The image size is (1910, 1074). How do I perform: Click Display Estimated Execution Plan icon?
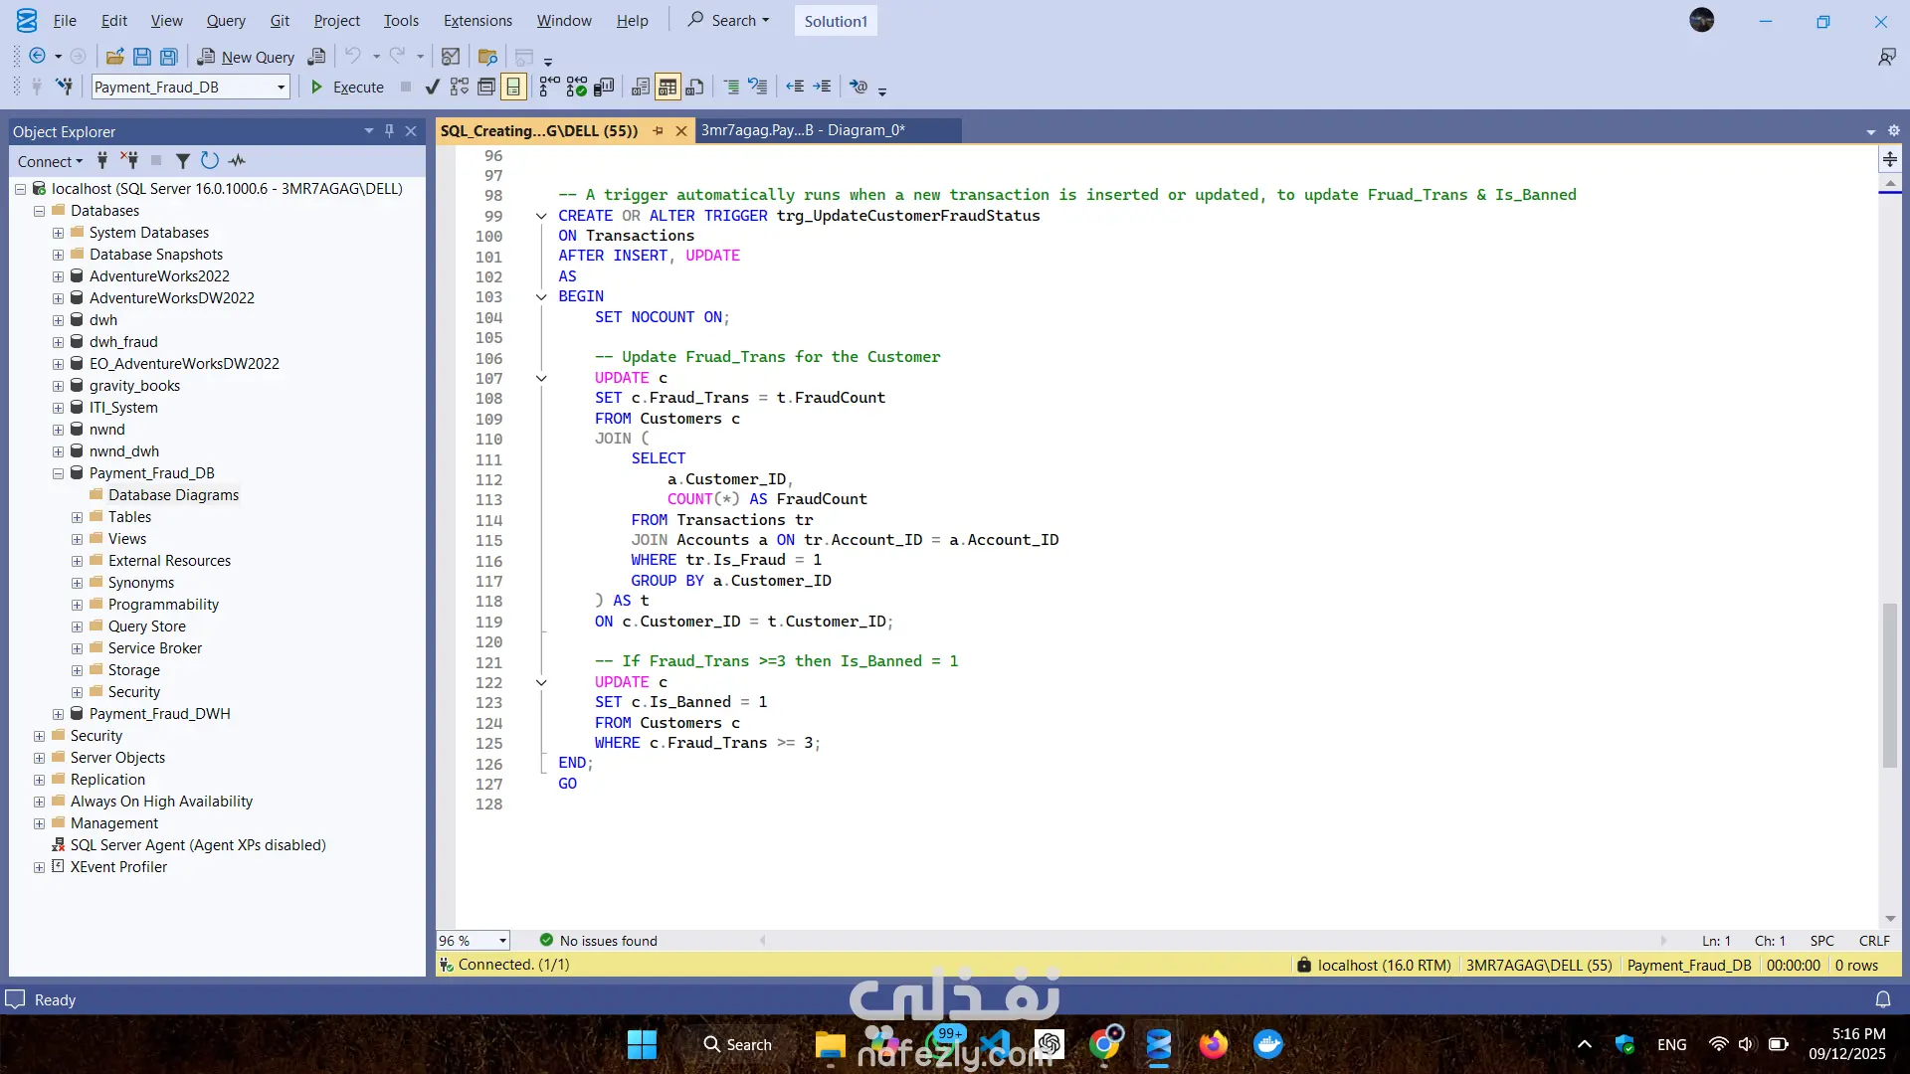coord(459,88)
